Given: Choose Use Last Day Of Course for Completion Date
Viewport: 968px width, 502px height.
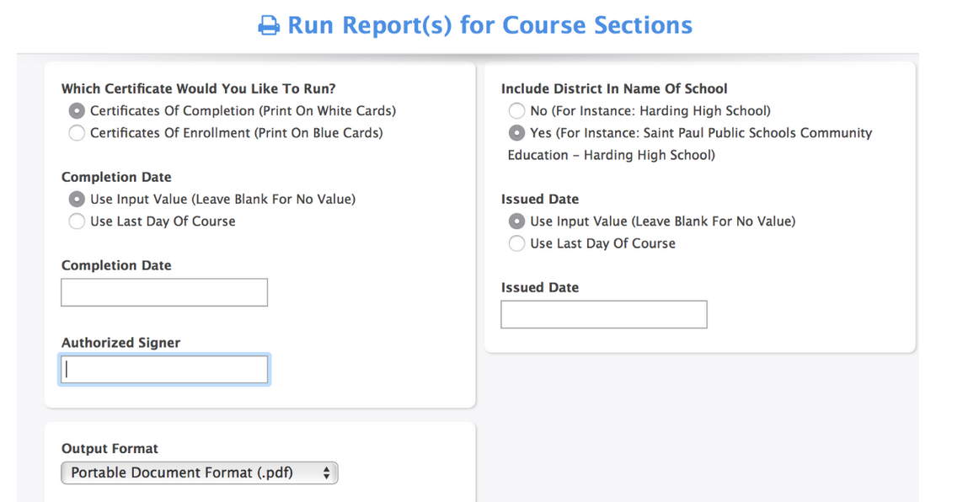Looking at the screenshot, I should (x=77, y=222).
